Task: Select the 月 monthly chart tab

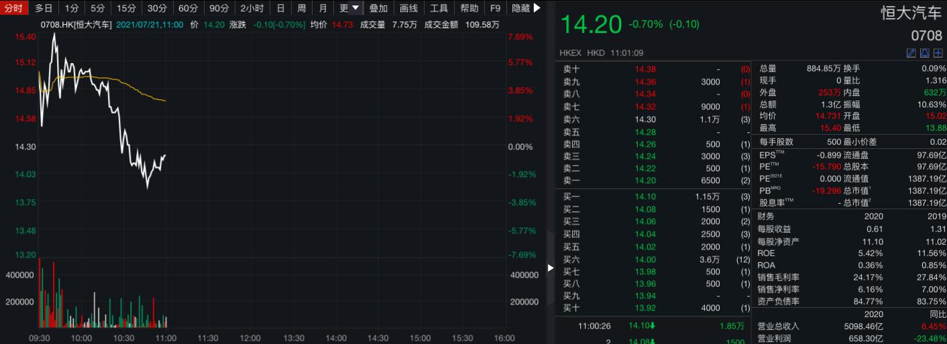Action: pyautogui.click(x=323, y=8)
